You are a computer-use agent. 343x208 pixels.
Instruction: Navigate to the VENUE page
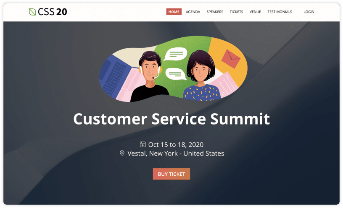[x=255, y=12]
